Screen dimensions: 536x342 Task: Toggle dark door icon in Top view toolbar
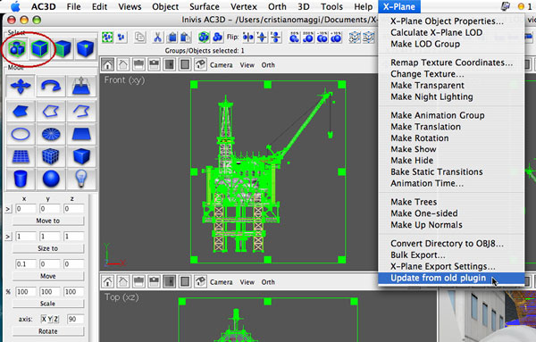click(169, 281)
